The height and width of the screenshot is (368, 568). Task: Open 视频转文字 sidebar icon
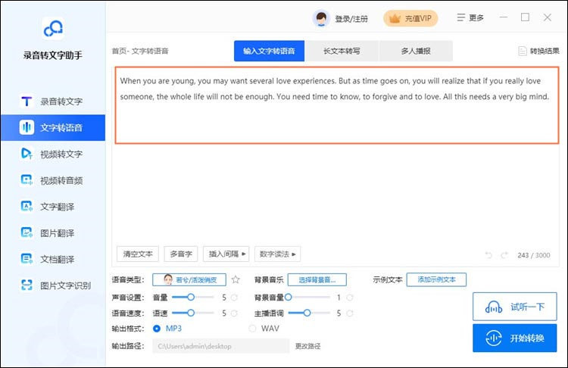[27, 154]
